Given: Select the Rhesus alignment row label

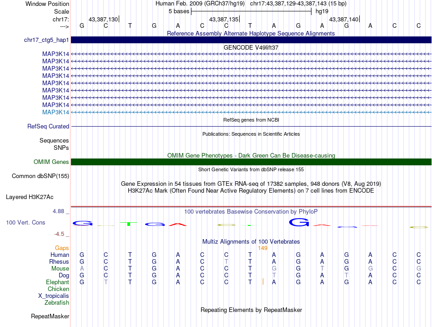Looking at the screenshot, I should (x=59, y=261).
